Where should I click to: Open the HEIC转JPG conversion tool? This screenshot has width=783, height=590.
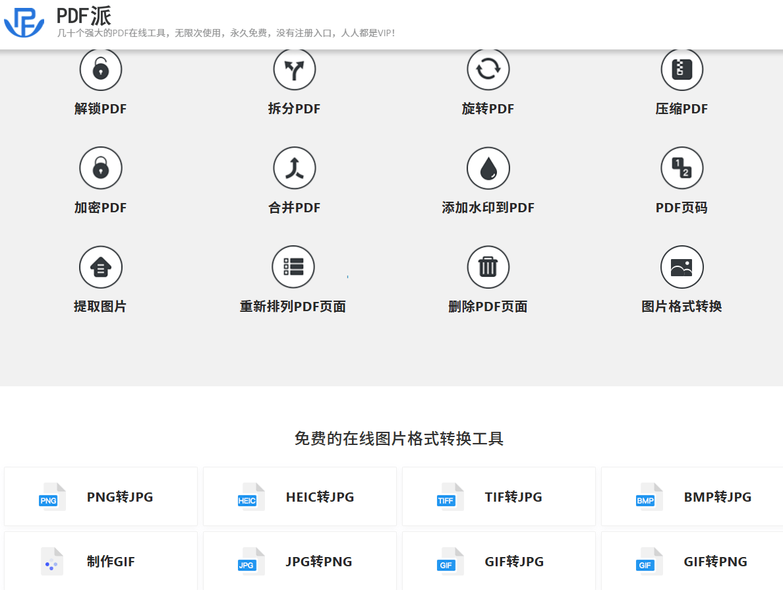[299, 496]
